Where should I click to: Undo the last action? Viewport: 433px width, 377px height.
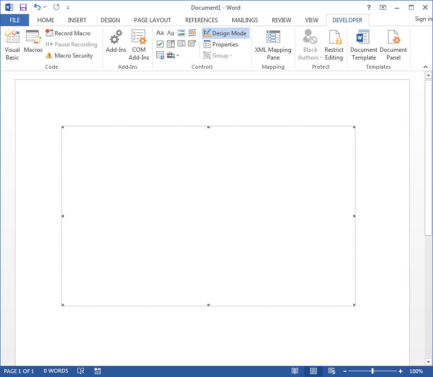(37, 7)
